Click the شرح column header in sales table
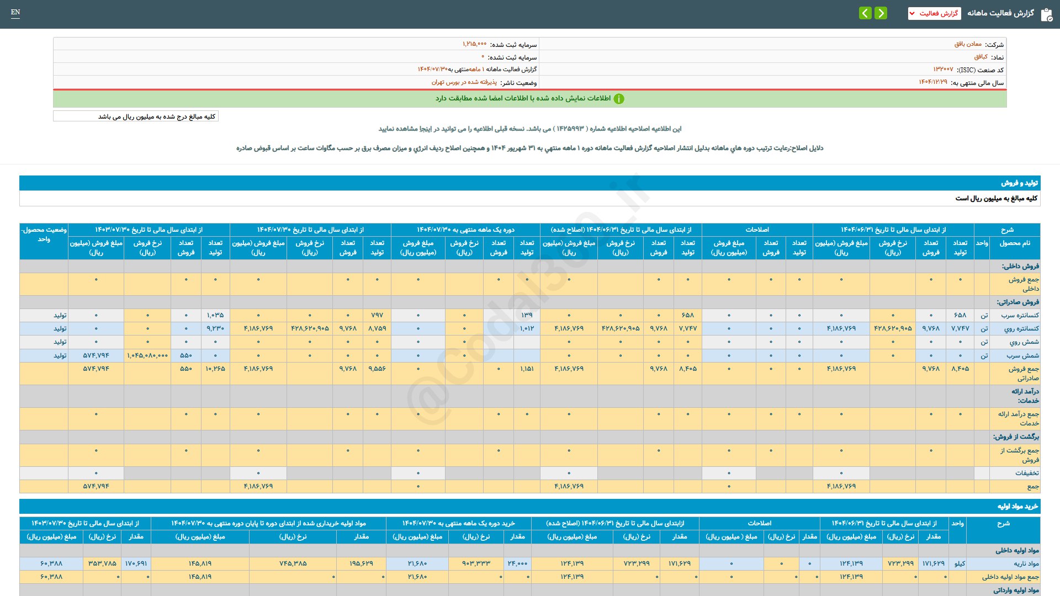1060x596 pixels. click(x=1007, y=230)
